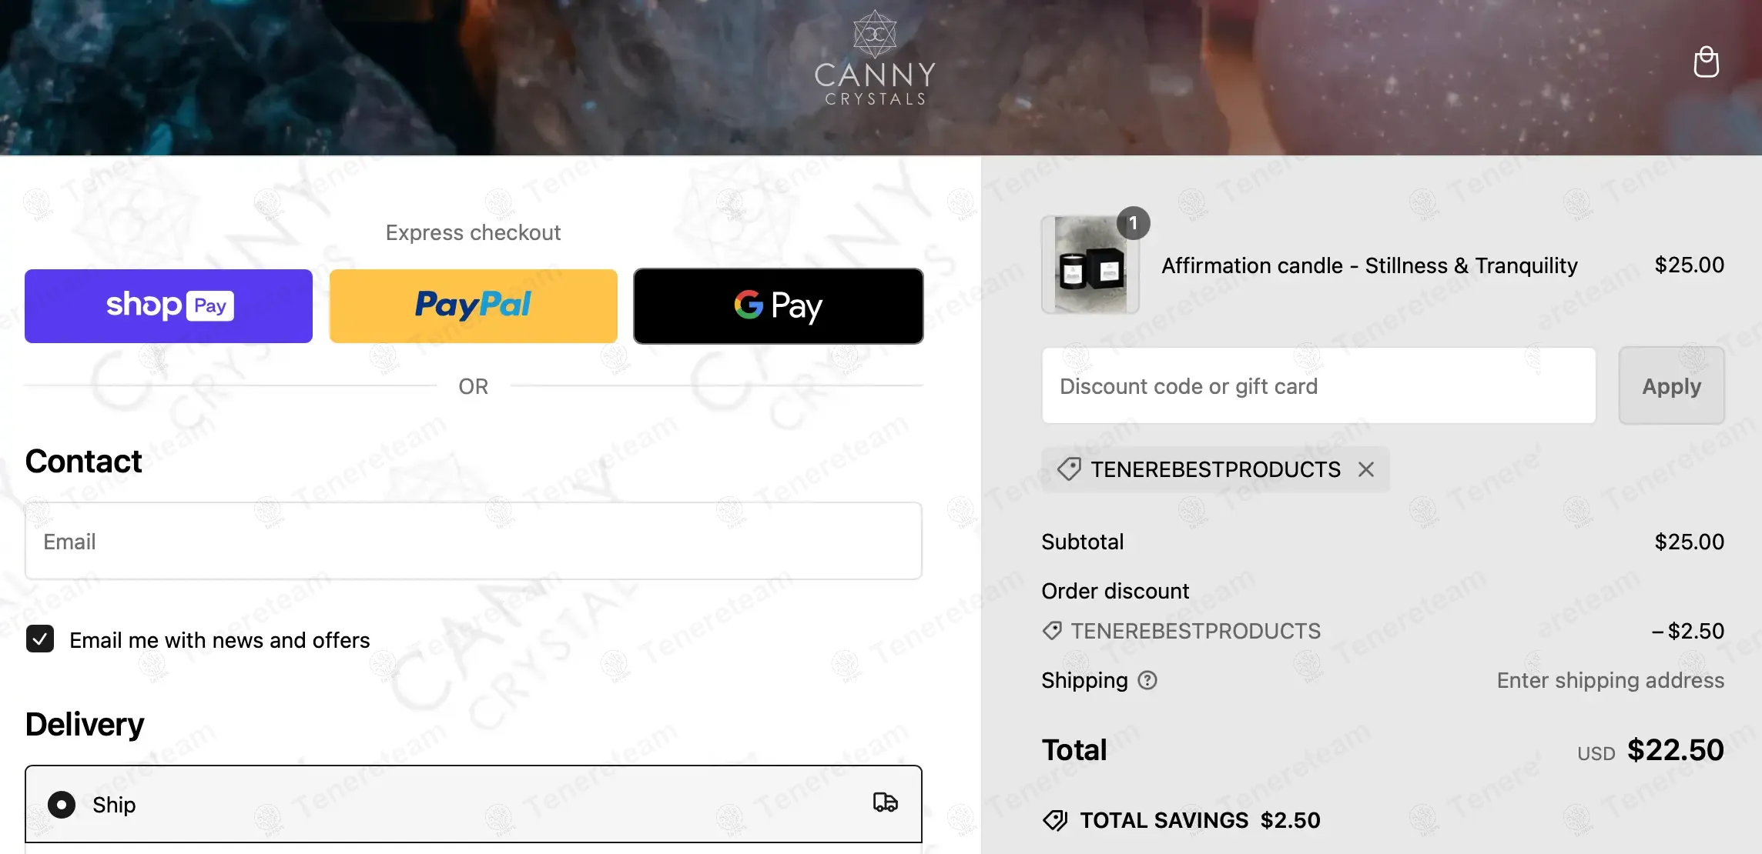Click the delivery truck icon in Ship row
Image resolution: width=1762 pixels, height=854 pixels.
886,802
